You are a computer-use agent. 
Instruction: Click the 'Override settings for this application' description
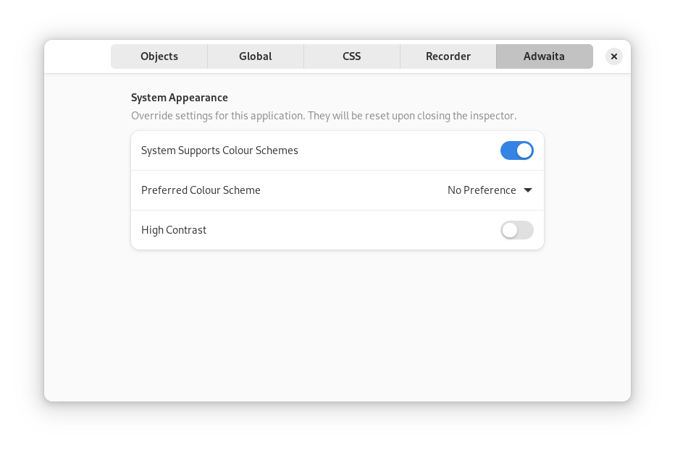coord(324,116)
